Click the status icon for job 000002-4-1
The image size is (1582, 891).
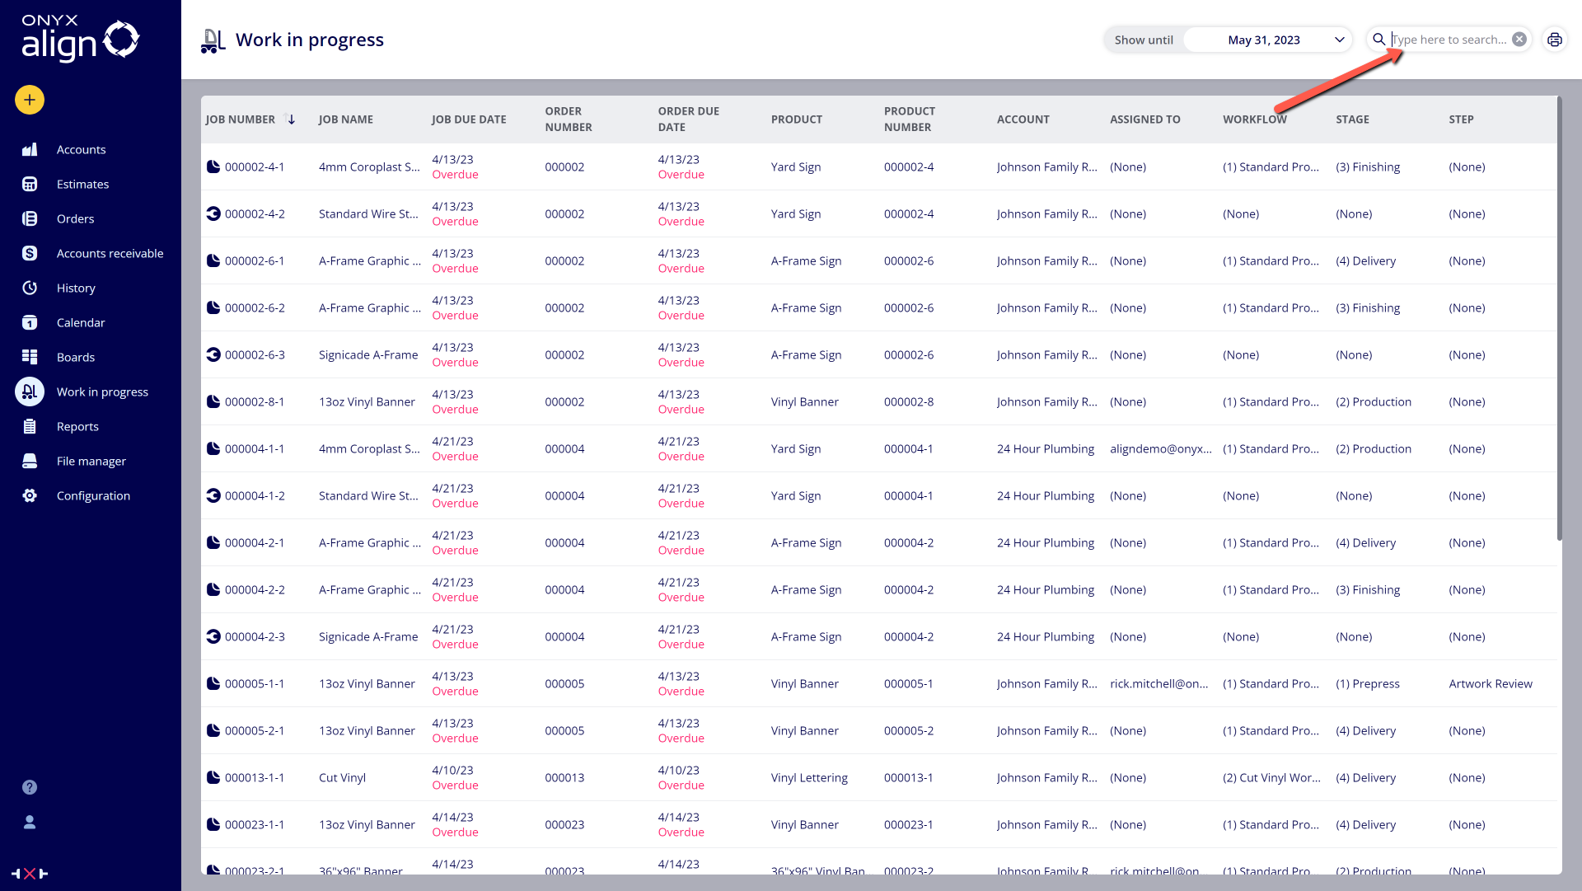(x=213, y=167)
